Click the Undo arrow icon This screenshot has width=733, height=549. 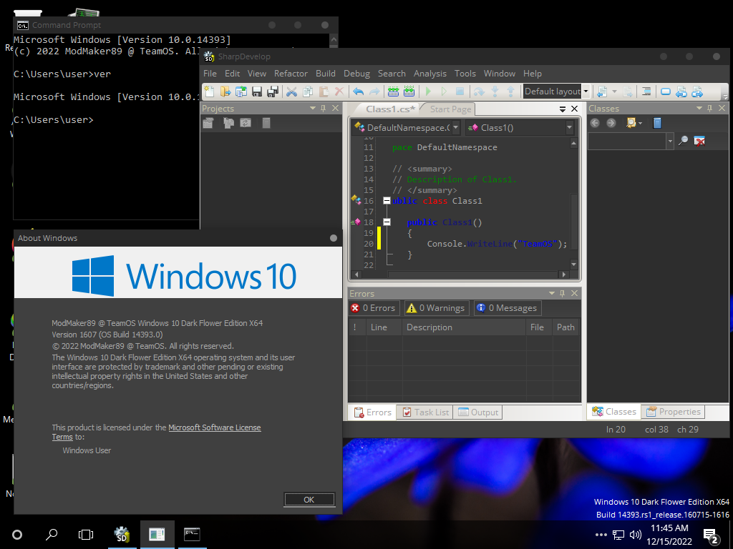(358, 91)
